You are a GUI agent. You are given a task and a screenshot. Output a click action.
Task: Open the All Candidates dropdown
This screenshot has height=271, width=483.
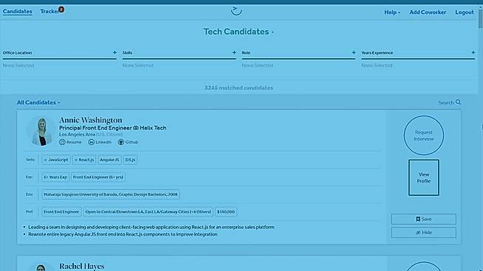tap(38, 102)
